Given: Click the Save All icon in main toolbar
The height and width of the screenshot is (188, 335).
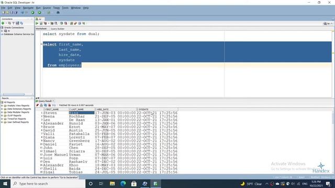Looking at the screenshot, I should [x=16, y=13].
